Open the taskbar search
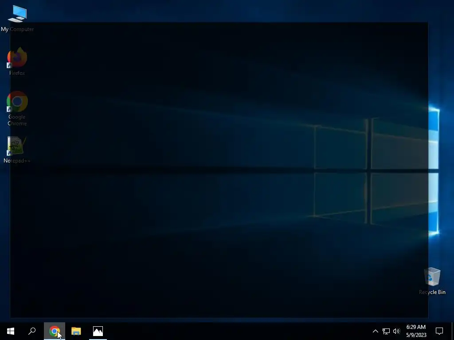 [32, 331]
